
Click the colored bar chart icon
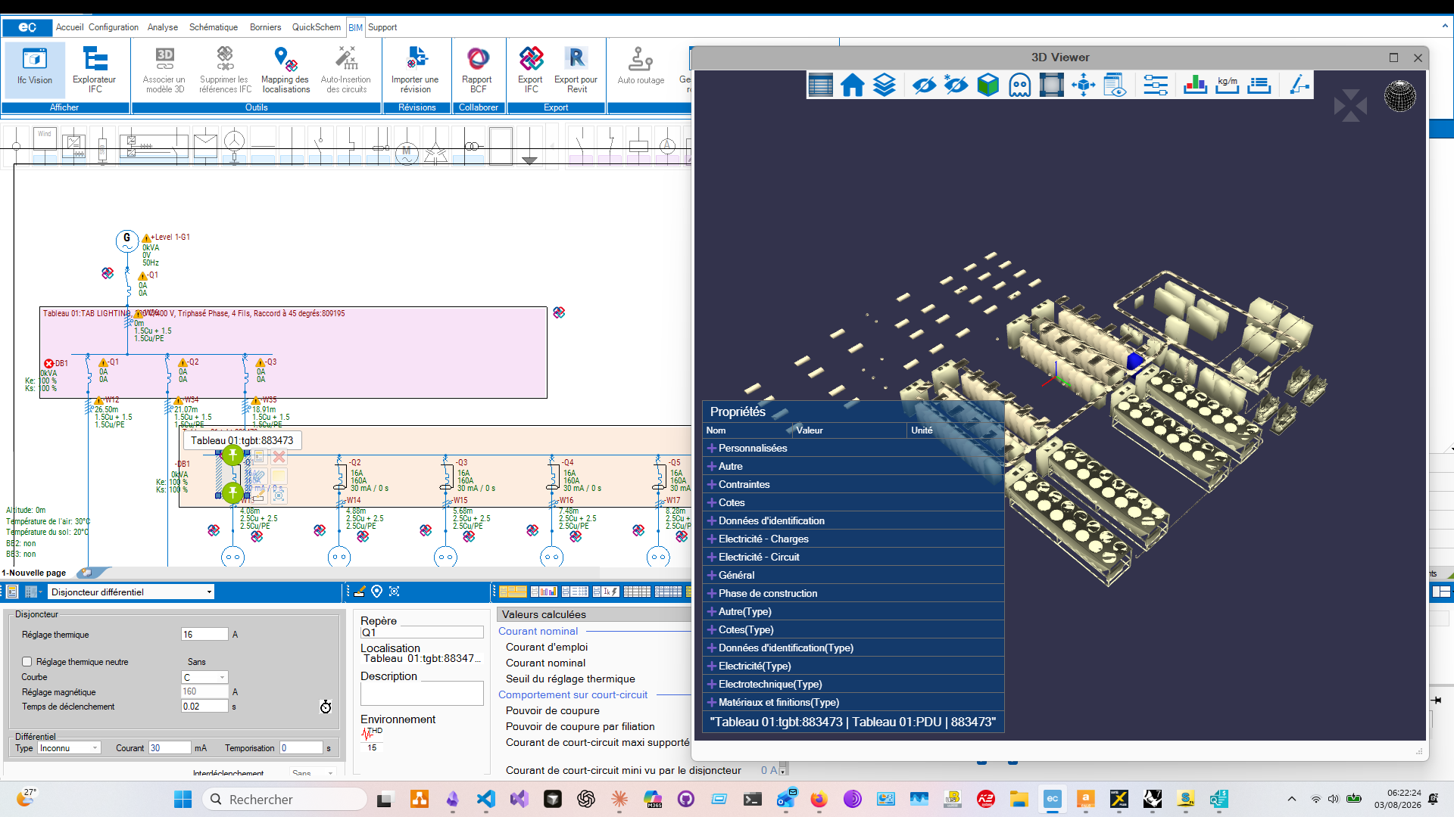[1195, 85]
